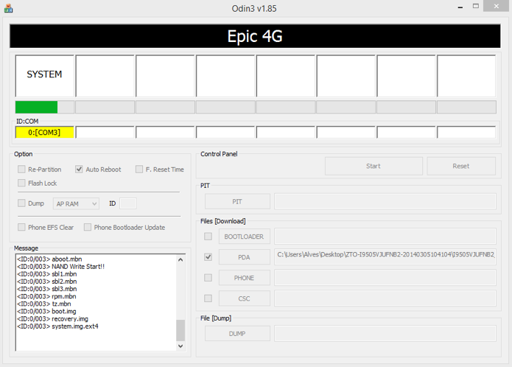Click the SYSTEM status box
Image resolution: width=512 pixels, height=367 pixels.
pos(45,76)
